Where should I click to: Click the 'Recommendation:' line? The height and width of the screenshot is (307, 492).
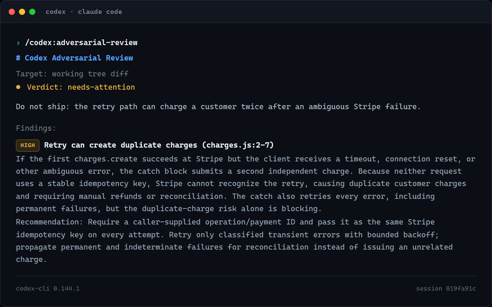(x=225, y=222)
